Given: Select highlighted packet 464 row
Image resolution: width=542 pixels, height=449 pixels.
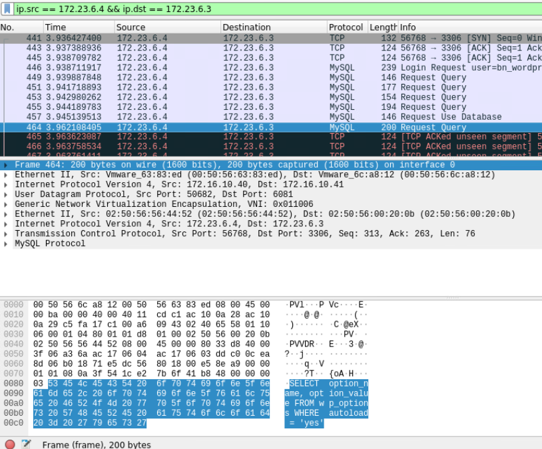Looking at the screenshot, I should (x=271, y=127).
